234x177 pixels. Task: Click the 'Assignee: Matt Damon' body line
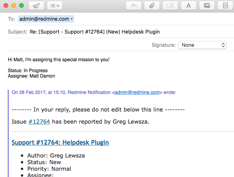coord(31,76)
